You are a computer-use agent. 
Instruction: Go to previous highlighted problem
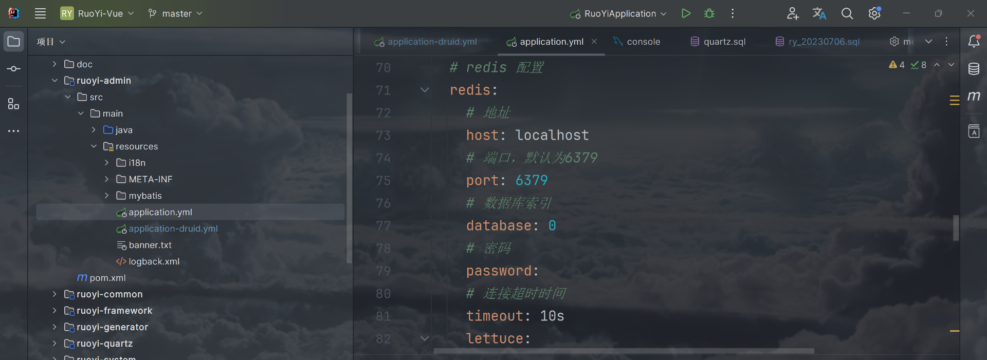937,65
